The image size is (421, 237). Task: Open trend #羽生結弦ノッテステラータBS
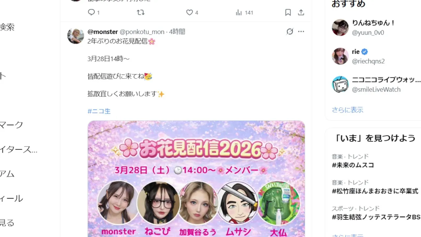[x=376, y=217]
